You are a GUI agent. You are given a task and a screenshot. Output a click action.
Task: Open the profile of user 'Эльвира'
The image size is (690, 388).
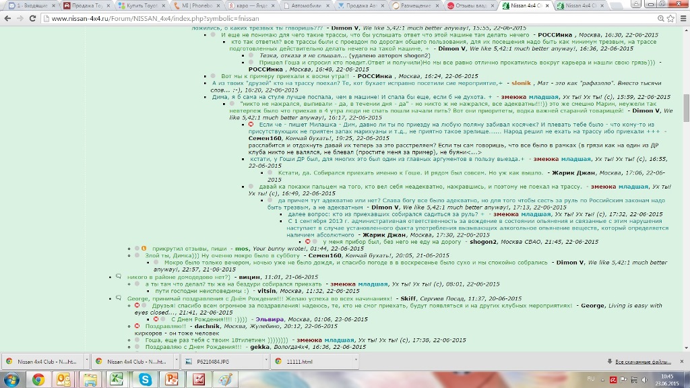270,319
